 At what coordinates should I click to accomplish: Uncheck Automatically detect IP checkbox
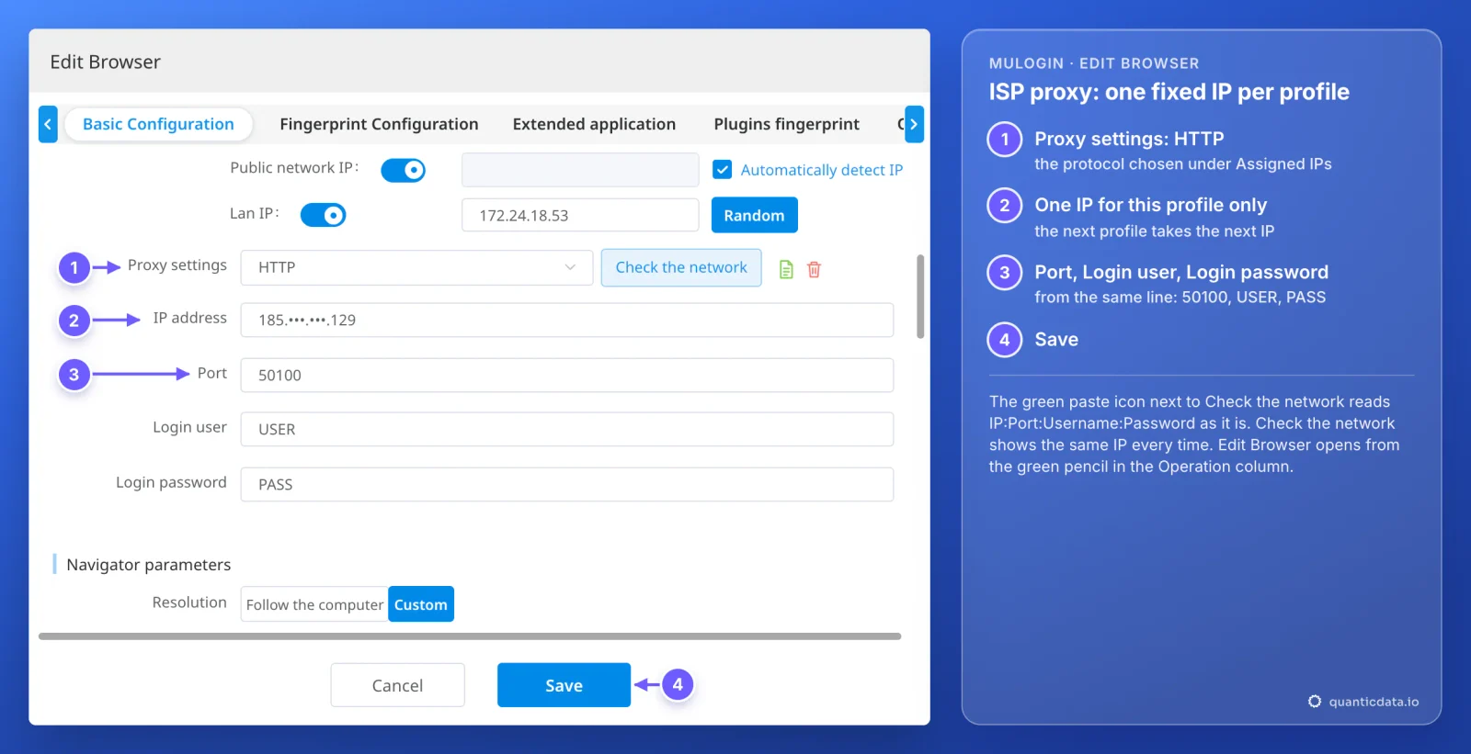[x=723, y=170]
